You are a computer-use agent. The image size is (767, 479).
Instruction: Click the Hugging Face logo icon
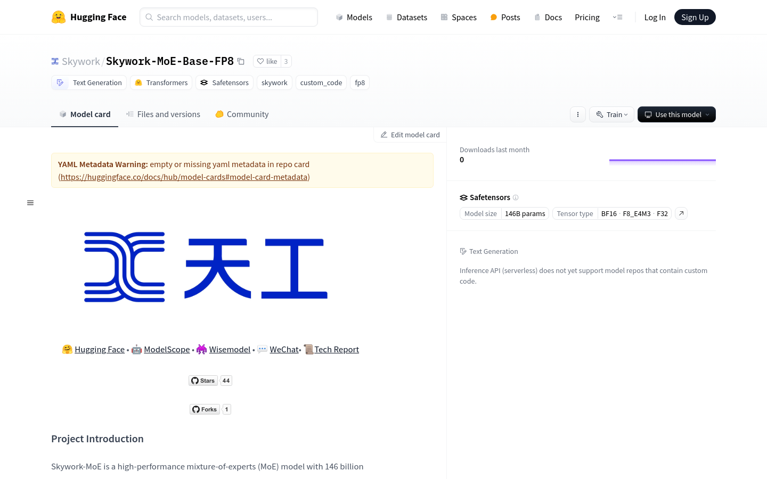click(x=59, y=17)
